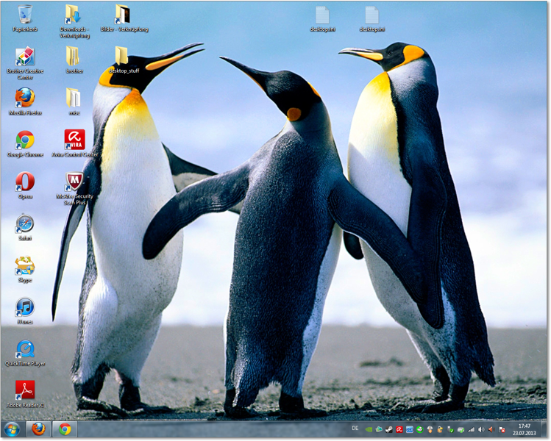Select the QuickTime Player desktop icon

[25, 348]
